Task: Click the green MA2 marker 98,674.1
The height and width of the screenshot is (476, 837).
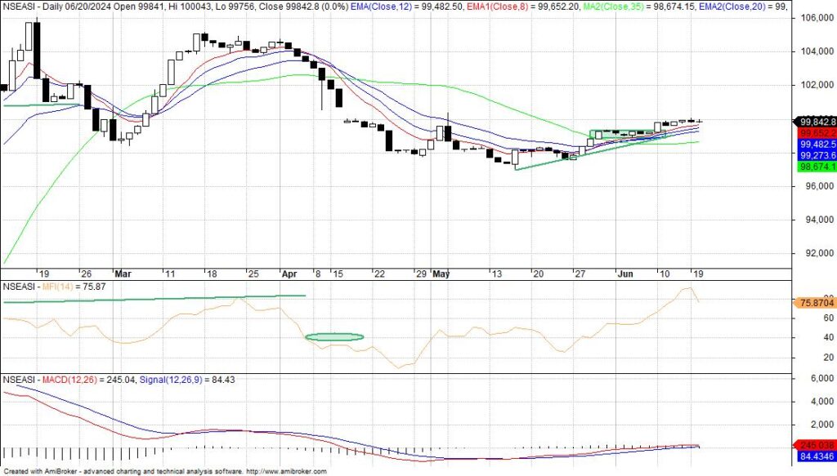Action: [x=815, y=166]
